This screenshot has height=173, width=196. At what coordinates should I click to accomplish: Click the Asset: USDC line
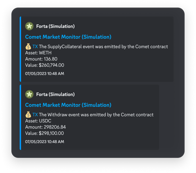pyautogui.click(x=38, y=121)
